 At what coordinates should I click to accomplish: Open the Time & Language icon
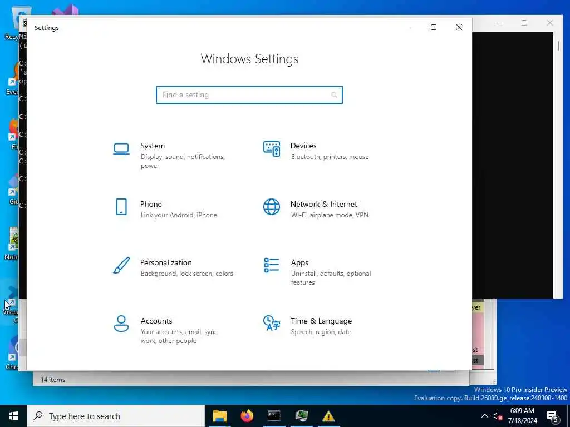coord(272,323)
